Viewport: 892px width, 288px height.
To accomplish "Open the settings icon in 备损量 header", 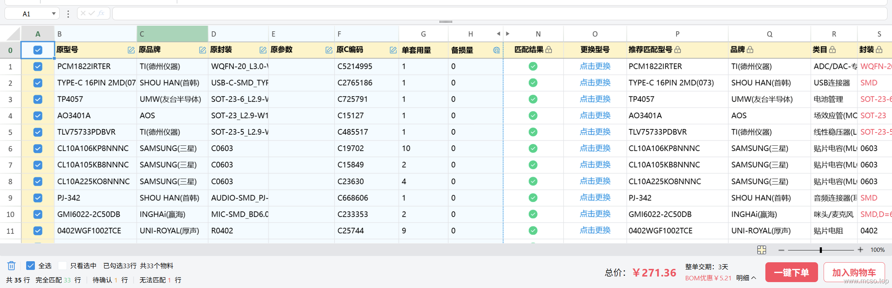I will click(x=496, y=50).
